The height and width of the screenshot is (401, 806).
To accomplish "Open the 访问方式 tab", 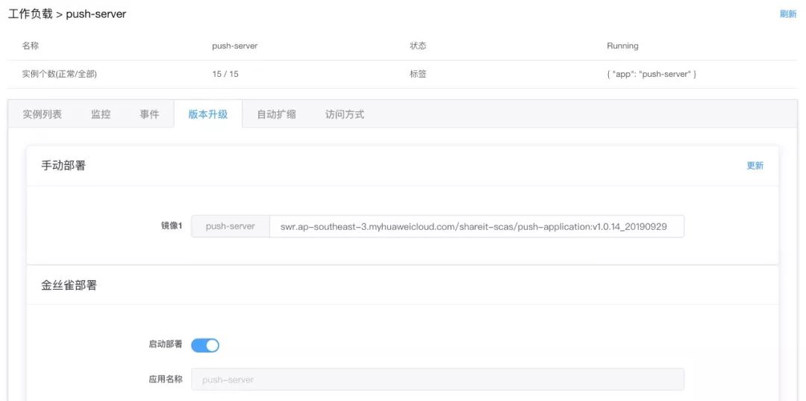I will click(x=345, y=114).
